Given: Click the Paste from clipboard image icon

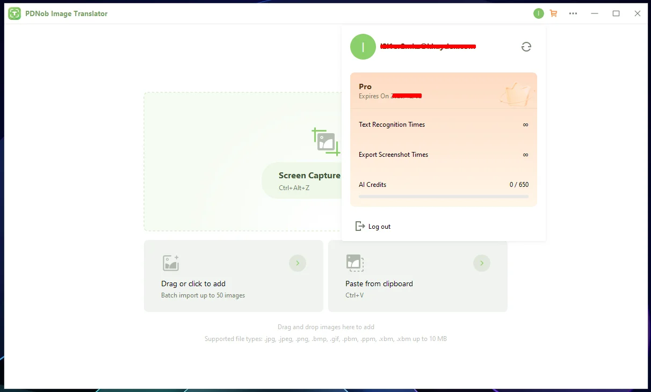Looking at the screenshot, I should (x=355, y=263).
